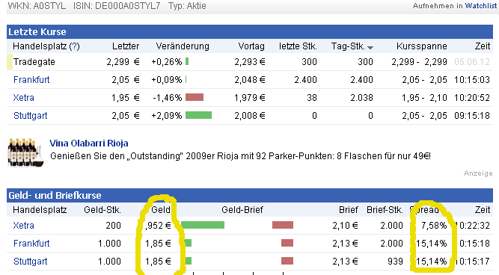The image size is (499, 275).
Task: Open the Handelsplatz help question mark
Action: pos(75,46)
